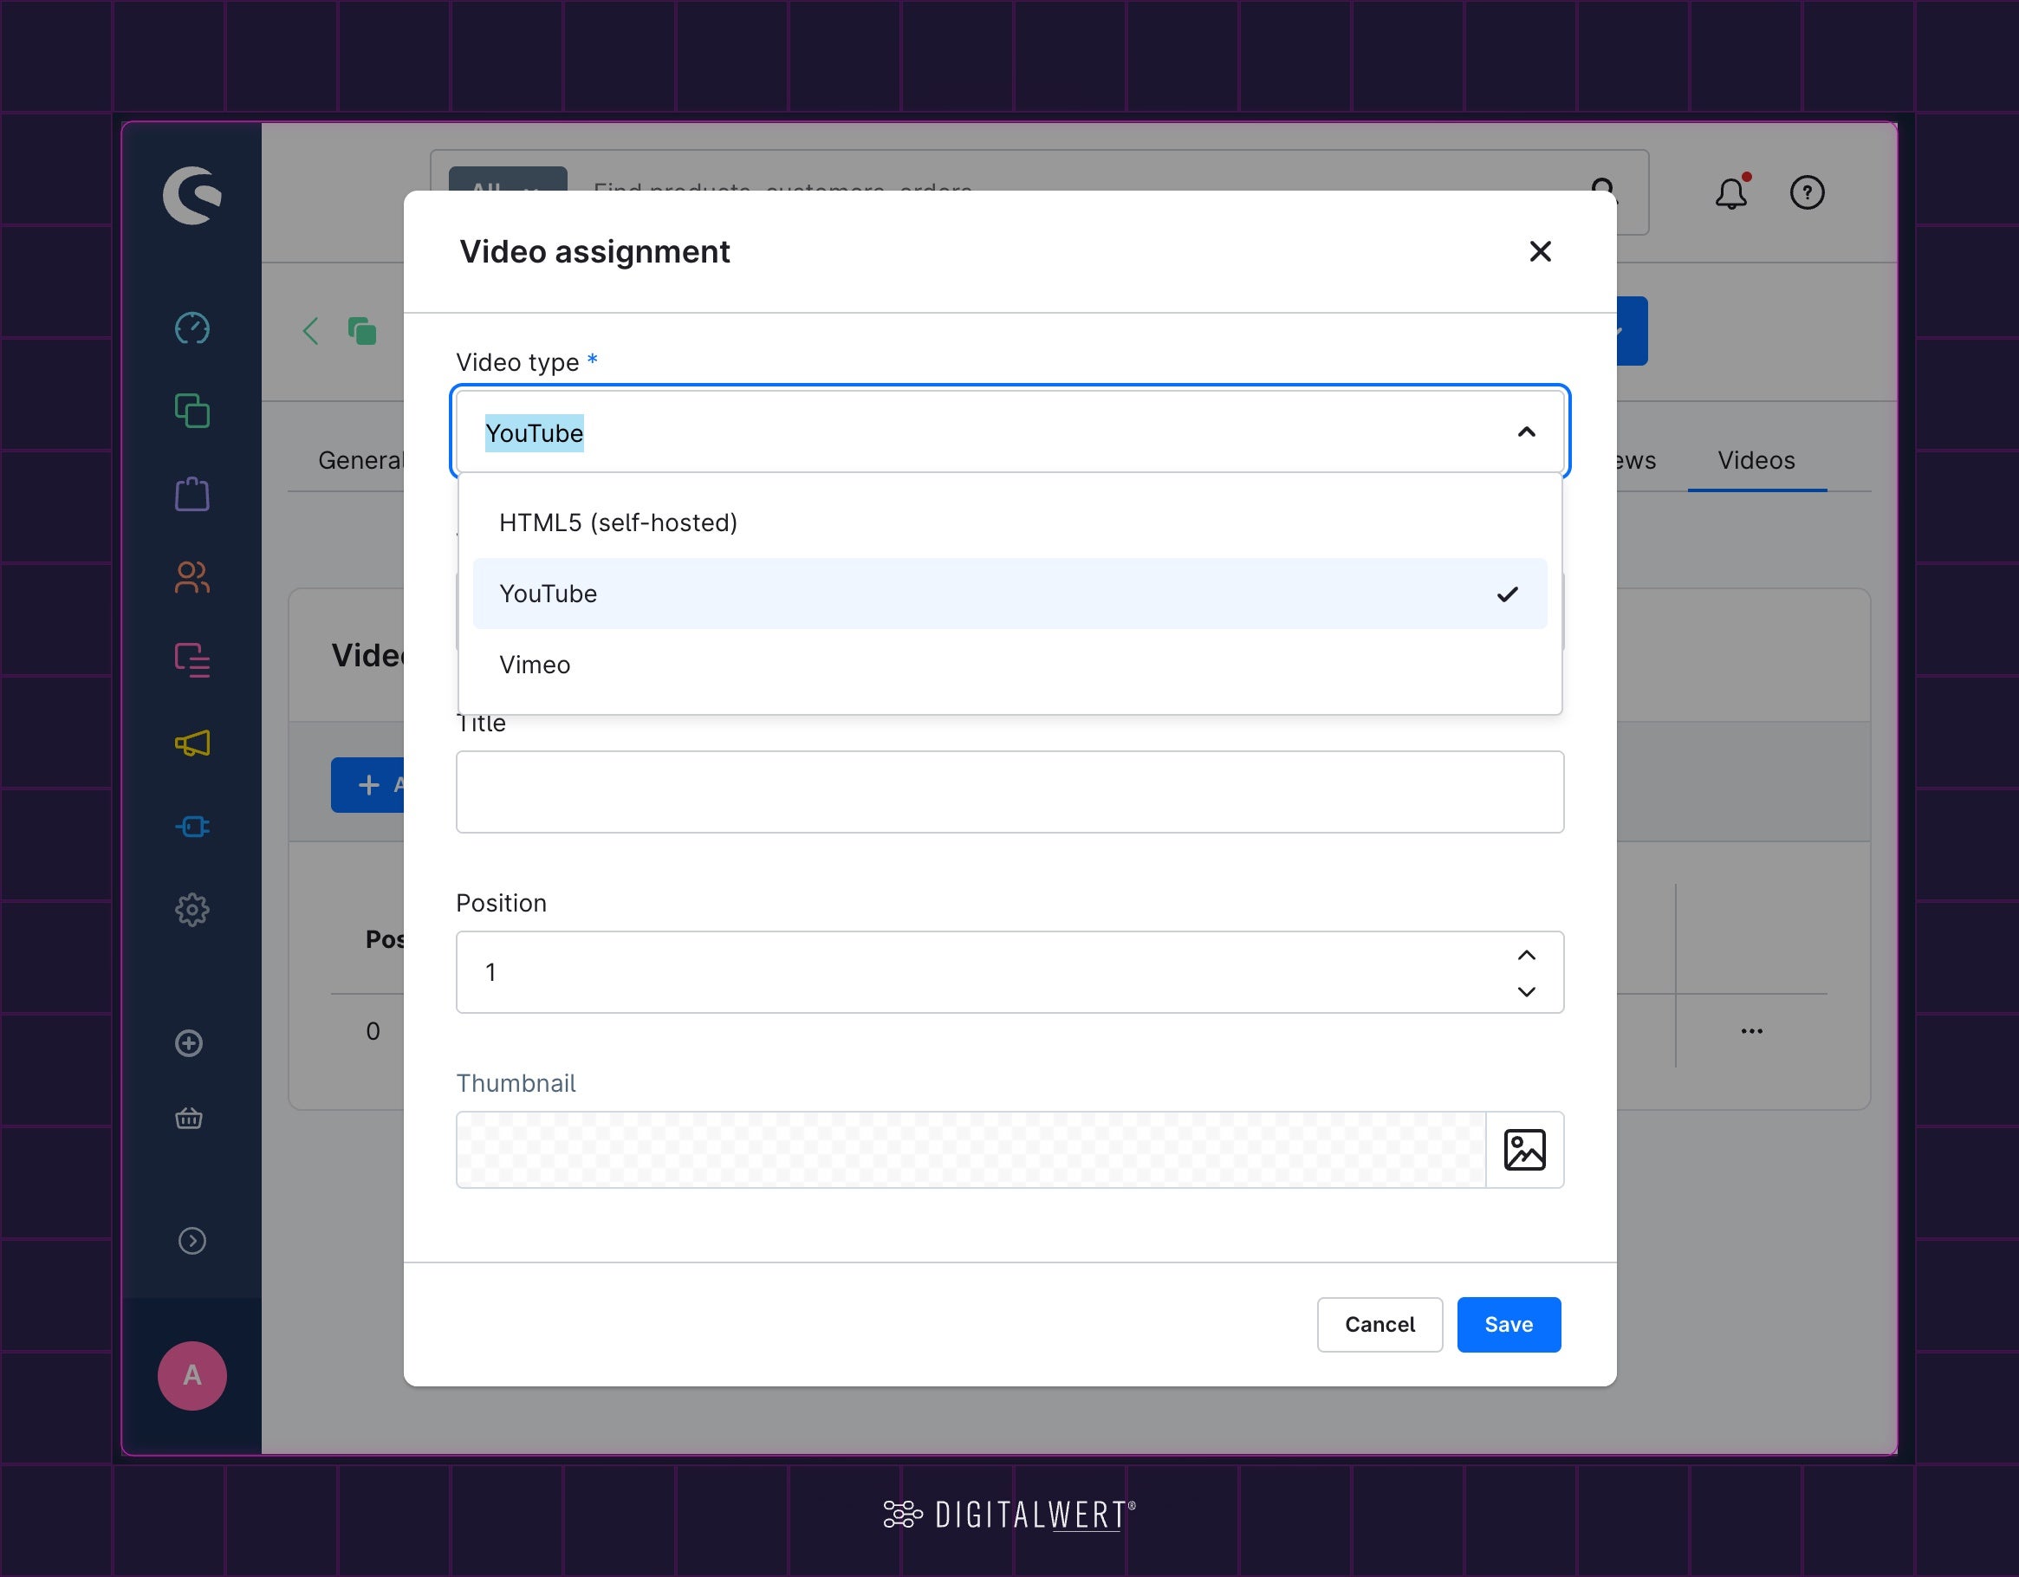Click the circled plus icon in sidebar
The height and width of the screenshot is (1577, 2019).
pyautogui.click(x=190, y=1043)
